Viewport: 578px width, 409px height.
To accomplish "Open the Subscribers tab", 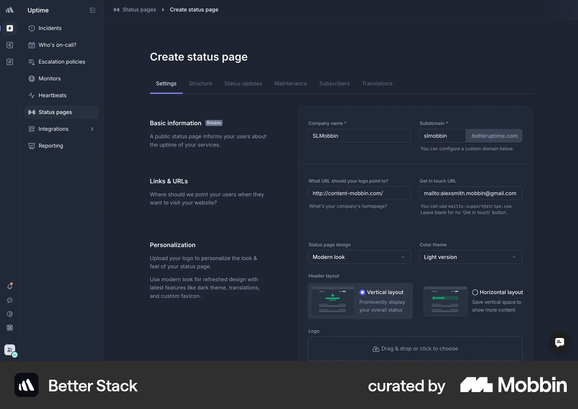I will (334, 83).
